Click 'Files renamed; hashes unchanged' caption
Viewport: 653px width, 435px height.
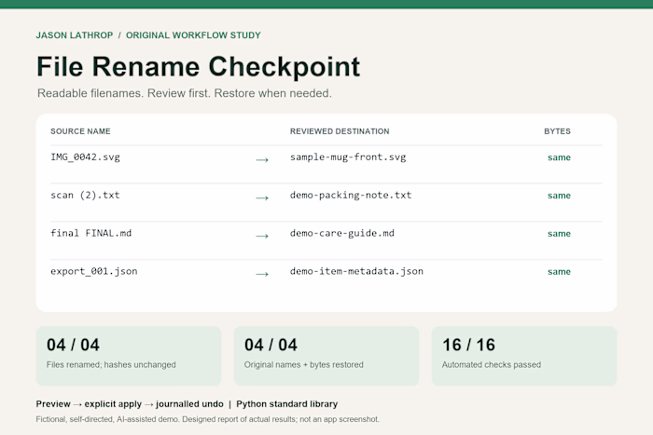(111, 365)
